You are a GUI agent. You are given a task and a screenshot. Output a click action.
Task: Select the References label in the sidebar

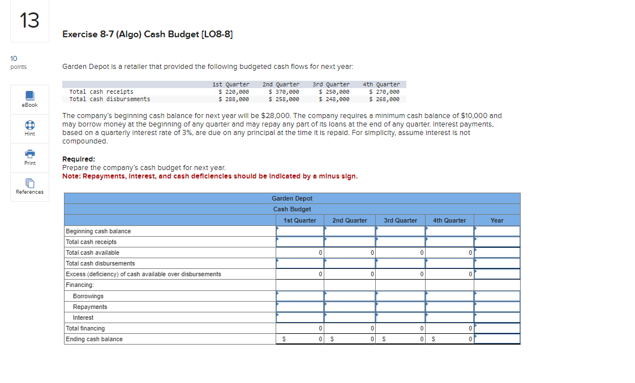(x=29, y=191)
